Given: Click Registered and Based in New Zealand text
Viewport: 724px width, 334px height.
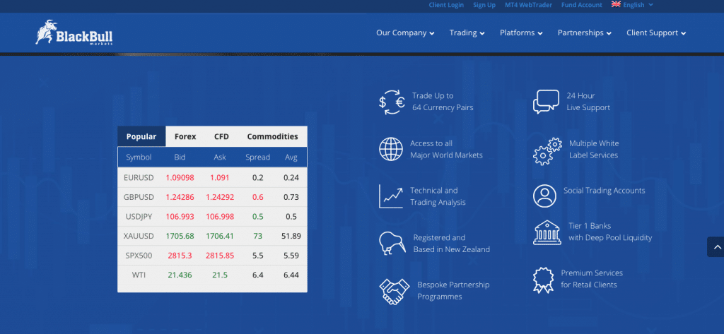Looking at the screenshot, I should coord(451,243).
